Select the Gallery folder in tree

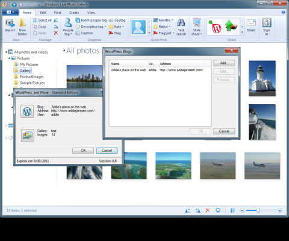coord(23,70)
